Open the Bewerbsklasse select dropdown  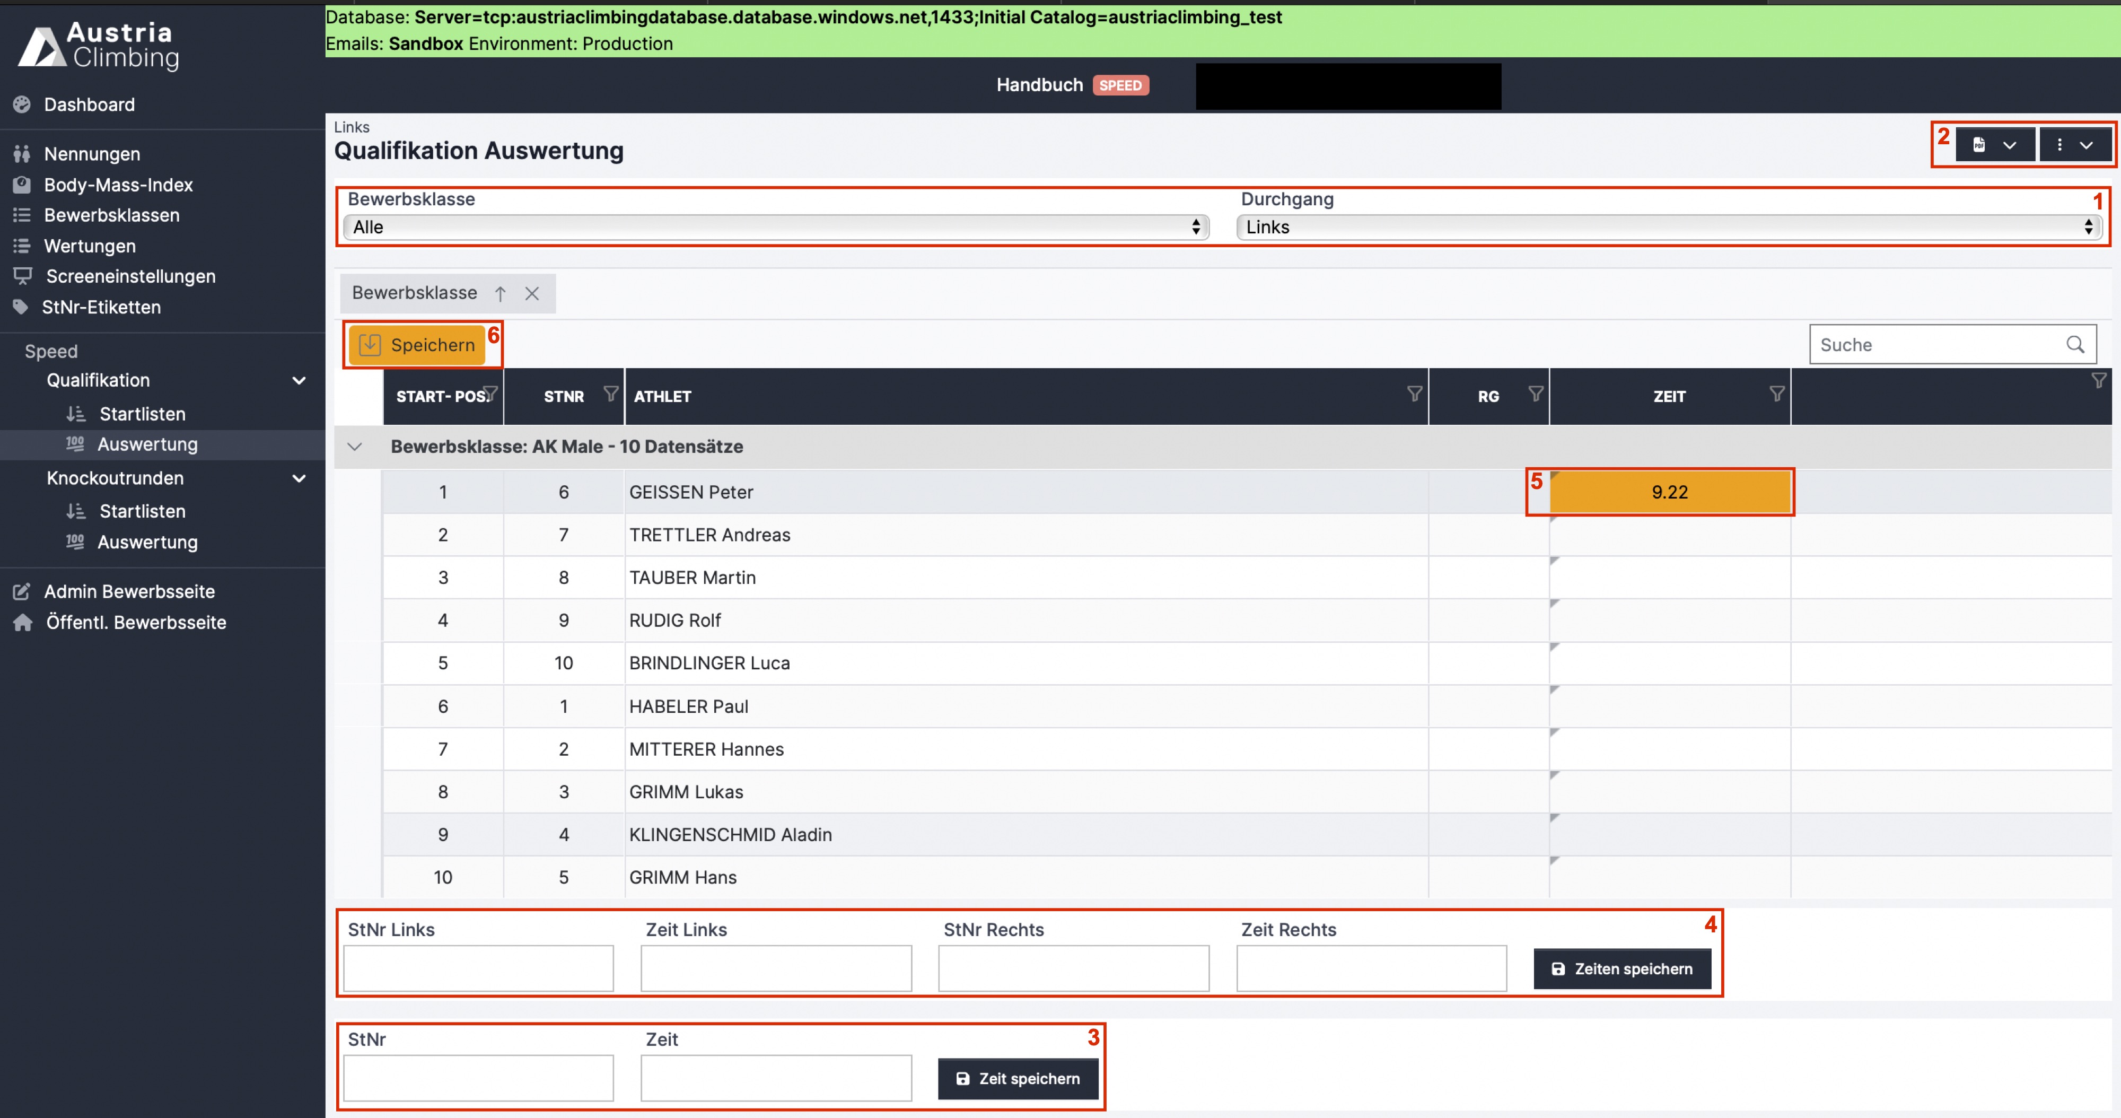(776, 227)
